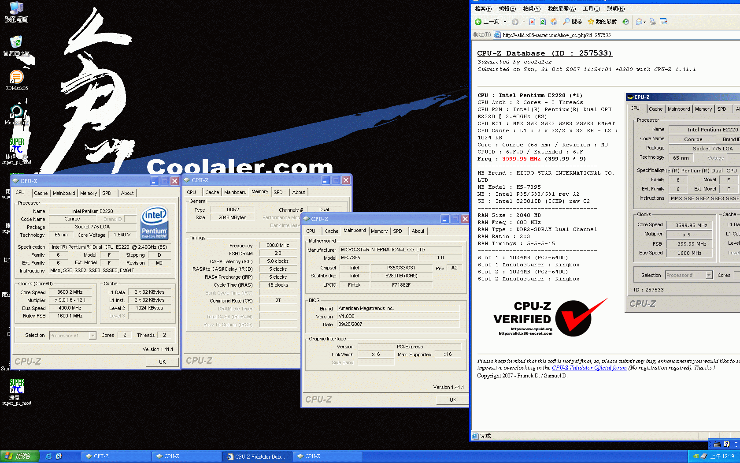740x463 pixels.
Task: Click CPU-Z Validator Data taskbar button
Action: [x=257, y=456]
